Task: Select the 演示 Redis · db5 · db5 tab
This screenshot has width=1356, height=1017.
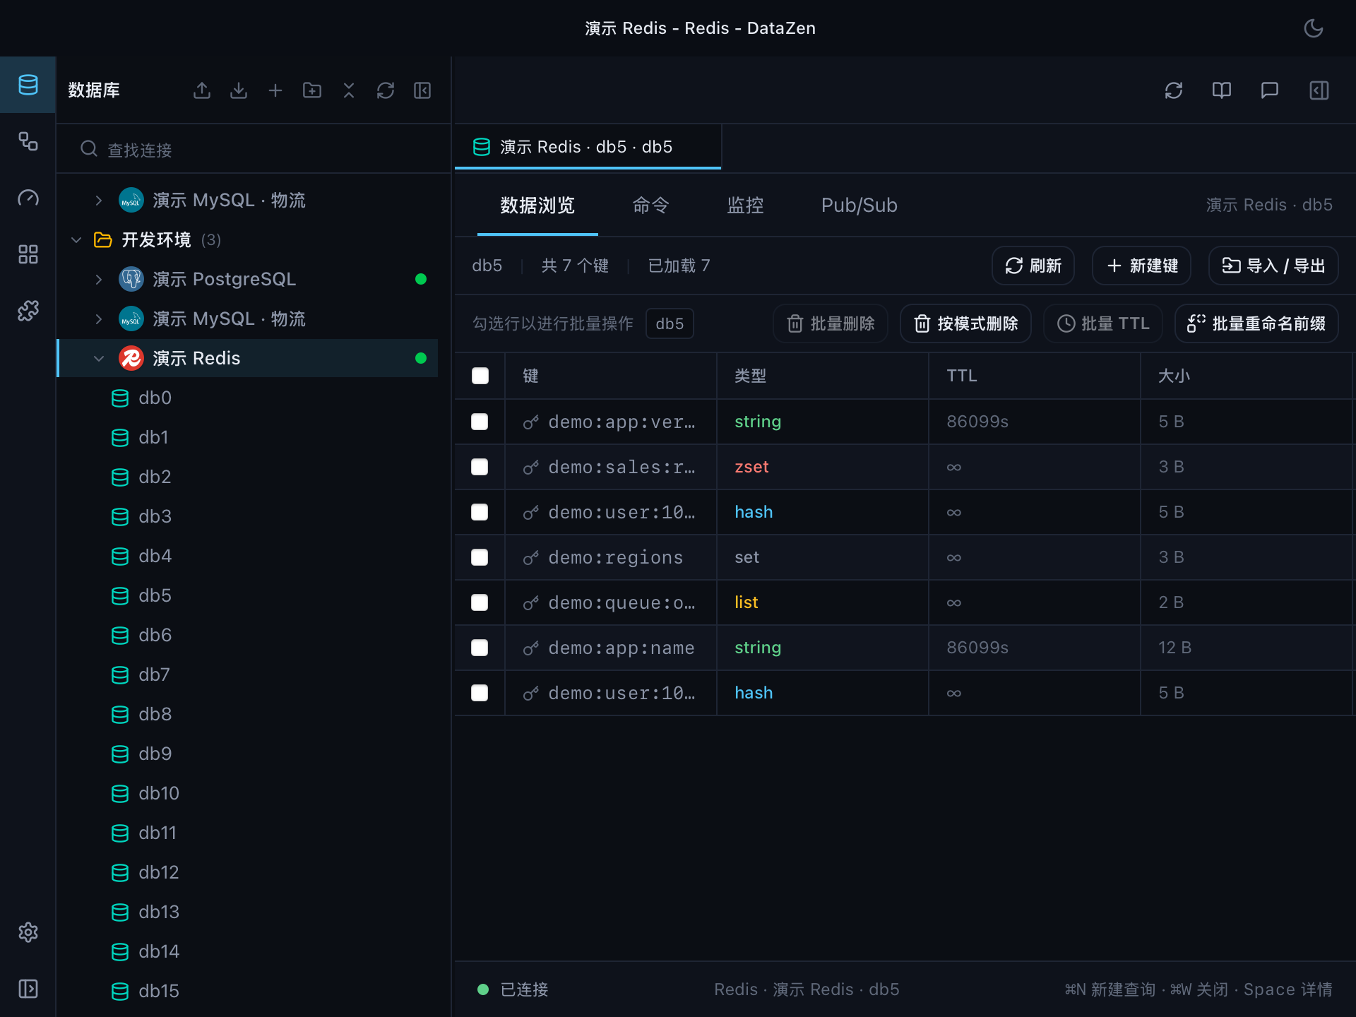Action: (x=588, y=147)
